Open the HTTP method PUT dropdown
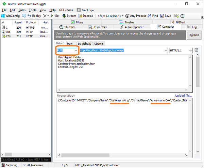The height and width of the screenshot is (168, 204). point(76,51)
